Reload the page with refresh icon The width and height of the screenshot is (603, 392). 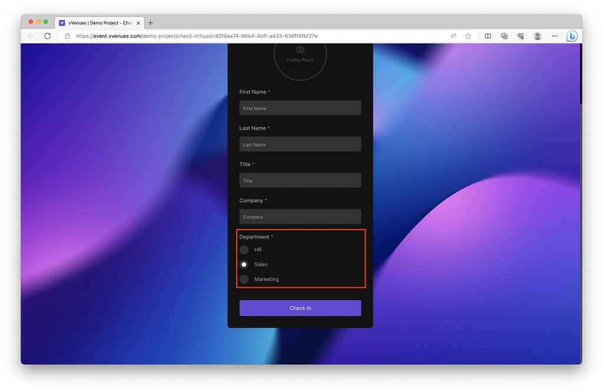click(47, 36)
